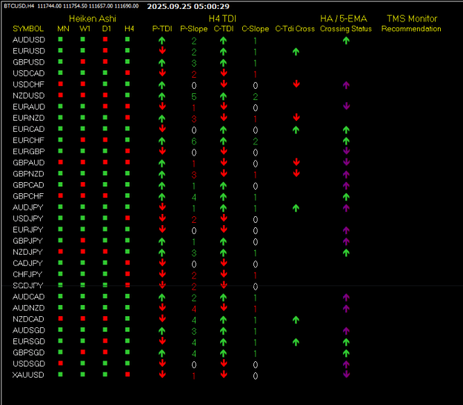Click the purple down crossing arrow for XAUUSD

point(347,375)
